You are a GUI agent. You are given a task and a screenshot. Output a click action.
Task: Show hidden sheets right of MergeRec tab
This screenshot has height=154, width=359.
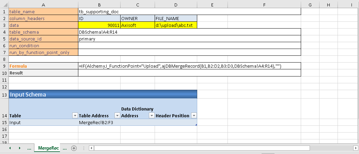click(65, 148)
